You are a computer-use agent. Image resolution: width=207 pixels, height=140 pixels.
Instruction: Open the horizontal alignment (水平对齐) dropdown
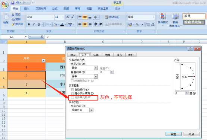pyautogui.click(x=96, y=68)
